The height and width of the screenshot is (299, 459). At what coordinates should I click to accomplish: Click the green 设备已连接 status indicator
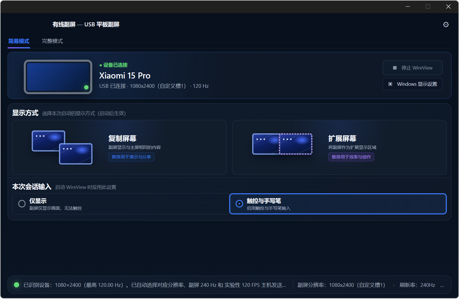tap(113, 65)
